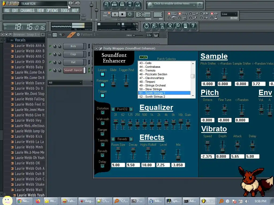Click the Post-EQ previous arrow
The height and width of the screenshot is (205, 274).
113,109
